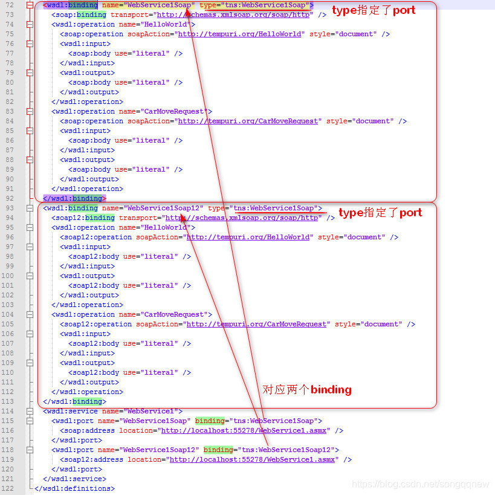
Task: Click the "</wsdl:output>" tag on line 90
Action: click(89, 179)
